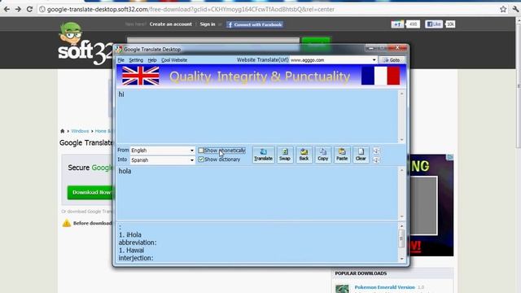Click the scroll-down arrow of the translation box
521x293 pixels.
click(x=401, y=216)
